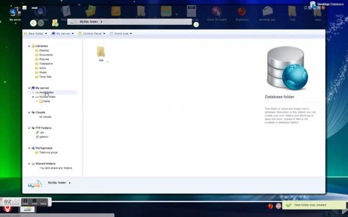Click the US flag language icon
Image resolution: width=348 pixels, height=217 pixels.
(278, 206)
